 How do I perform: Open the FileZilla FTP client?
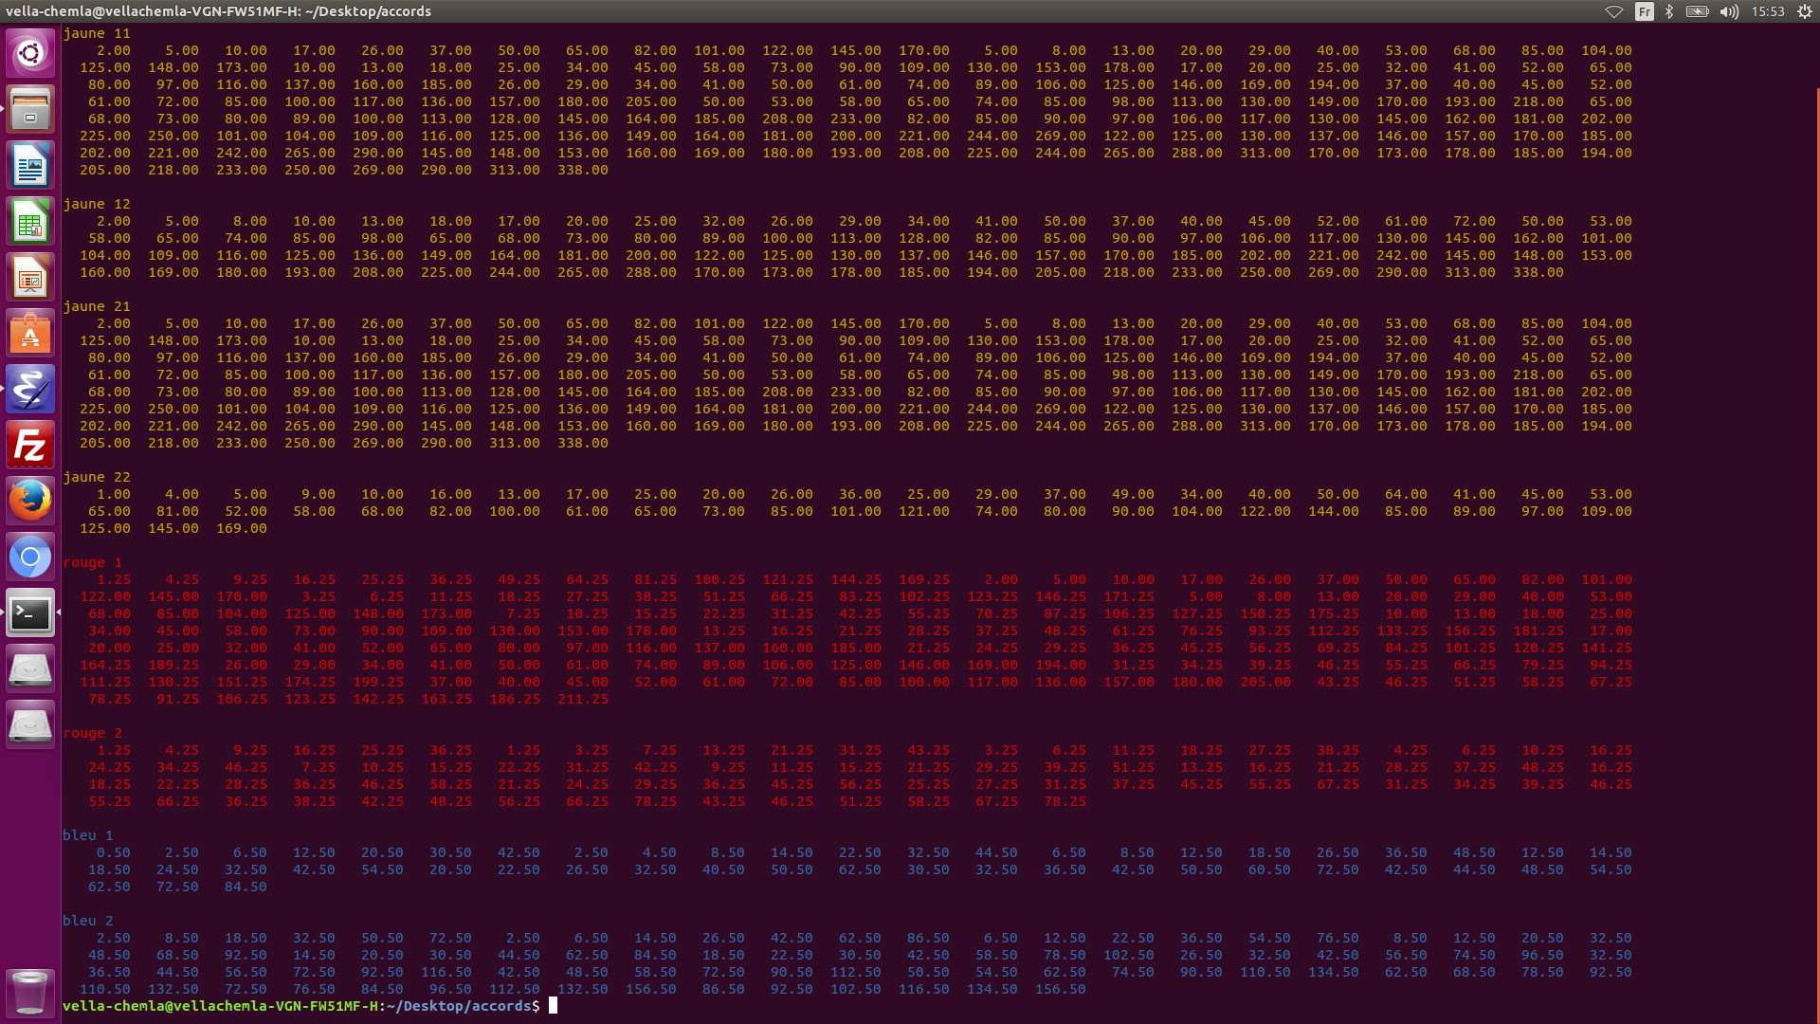click(x=30, y=446)
